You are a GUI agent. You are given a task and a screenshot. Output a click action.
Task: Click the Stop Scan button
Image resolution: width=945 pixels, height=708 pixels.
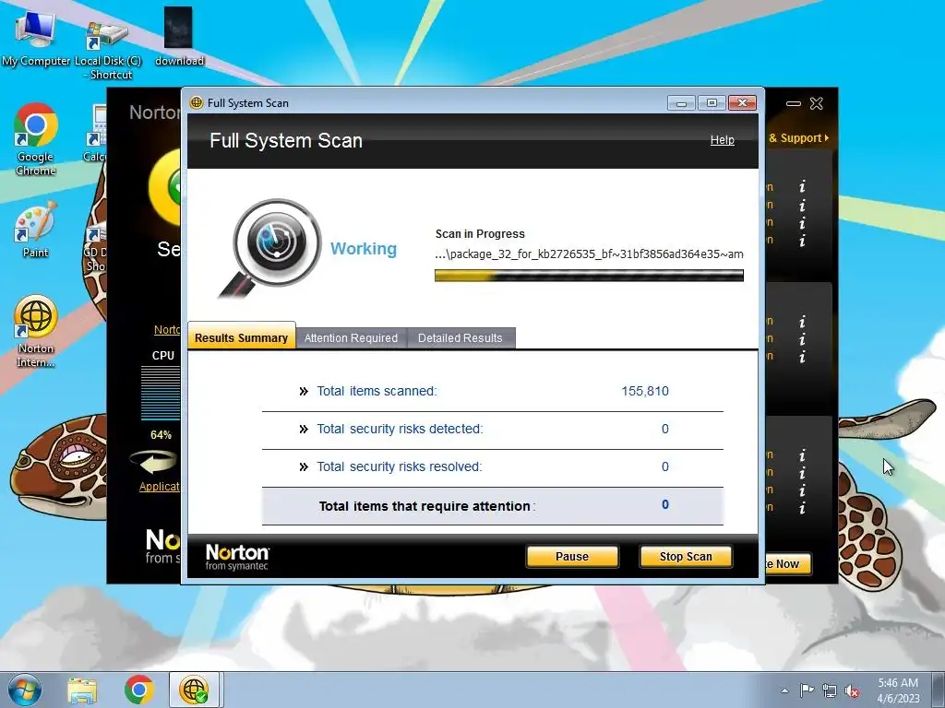pos(686,556)
